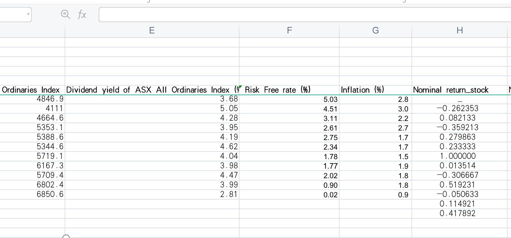
Task: Select index value 5719.1
Action: 32,156
